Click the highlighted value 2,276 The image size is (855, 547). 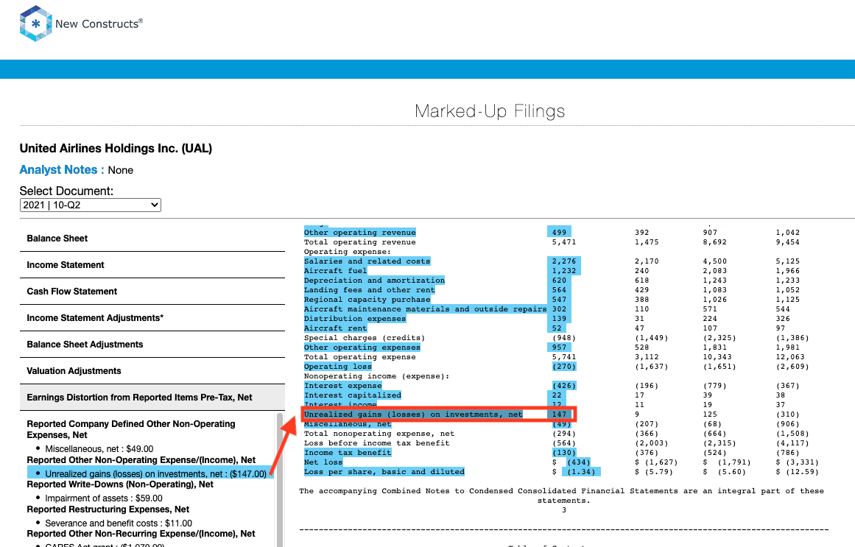[x=564, y=261]
